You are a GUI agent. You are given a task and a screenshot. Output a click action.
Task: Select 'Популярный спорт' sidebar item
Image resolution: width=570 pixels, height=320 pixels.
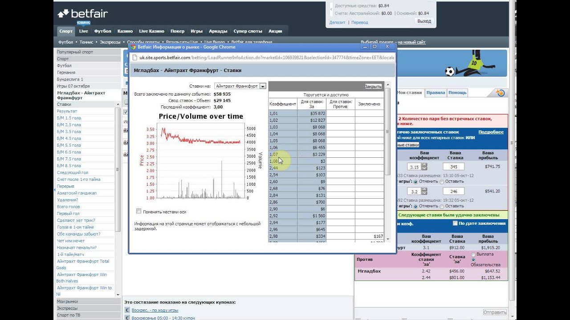coord(88,52)
